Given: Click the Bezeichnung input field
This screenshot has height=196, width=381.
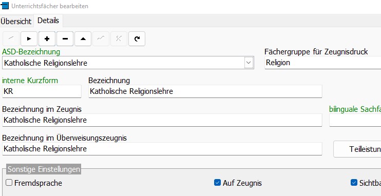Looking at the screenshot, I should point(205,91).
